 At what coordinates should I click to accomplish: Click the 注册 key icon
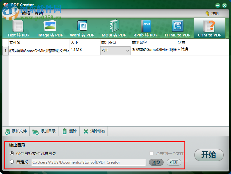[x=207, y=14]
